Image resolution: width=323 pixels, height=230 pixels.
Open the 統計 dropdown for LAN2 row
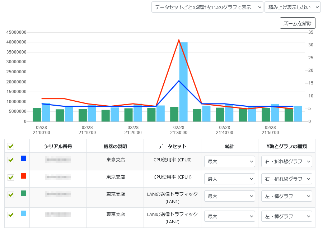point(229,216)
